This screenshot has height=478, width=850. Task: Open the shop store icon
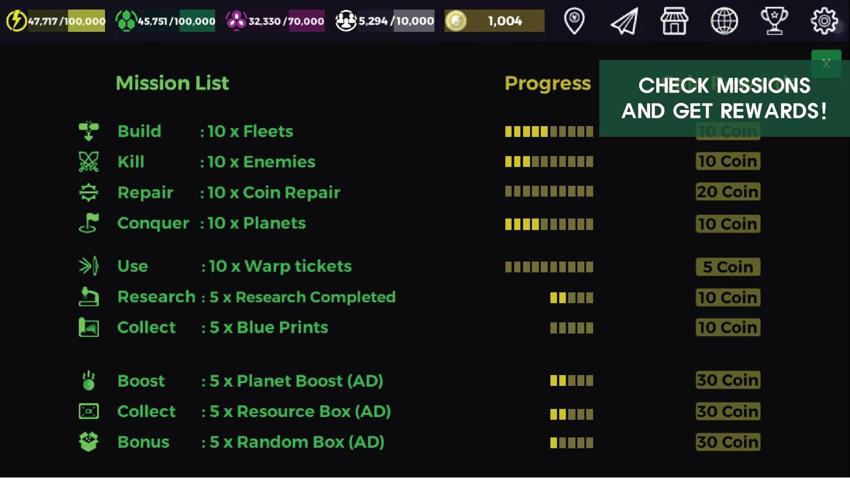[x=674, y=22]
